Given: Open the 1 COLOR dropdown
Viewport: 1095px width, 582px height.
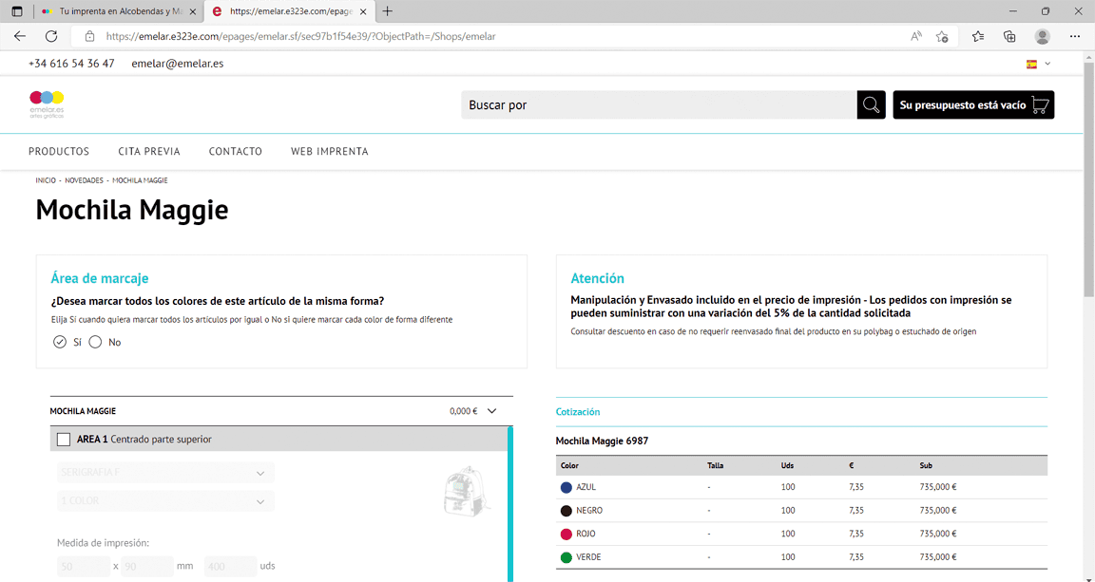Looking at the screenshot, I should coord(165,501).
